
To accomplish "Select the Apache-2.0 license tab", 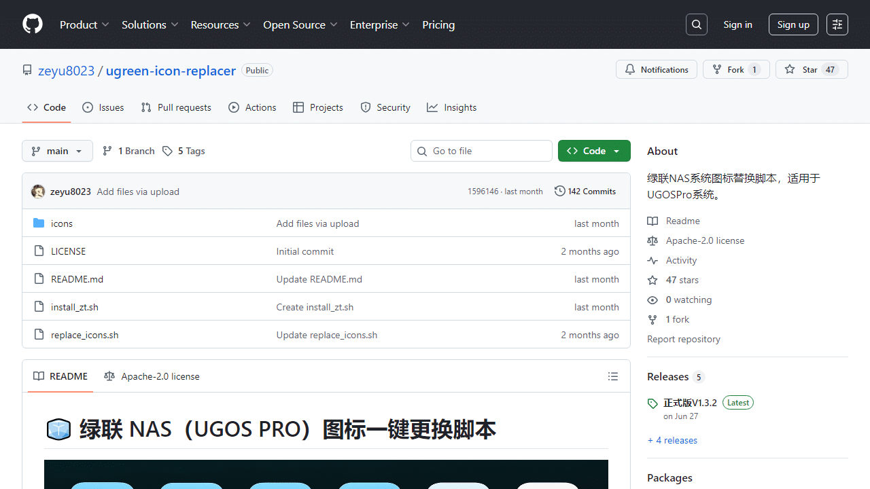I will pos(152,376).
